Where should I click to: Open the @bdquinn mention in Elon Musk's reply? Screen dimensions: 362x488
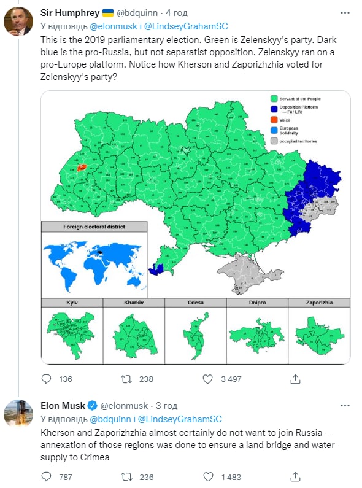pos(110,419)
